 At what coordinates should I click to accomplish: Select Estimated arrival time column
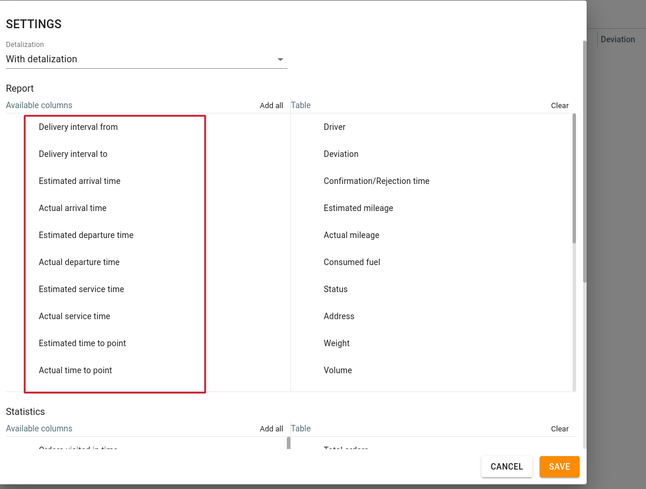79,181
